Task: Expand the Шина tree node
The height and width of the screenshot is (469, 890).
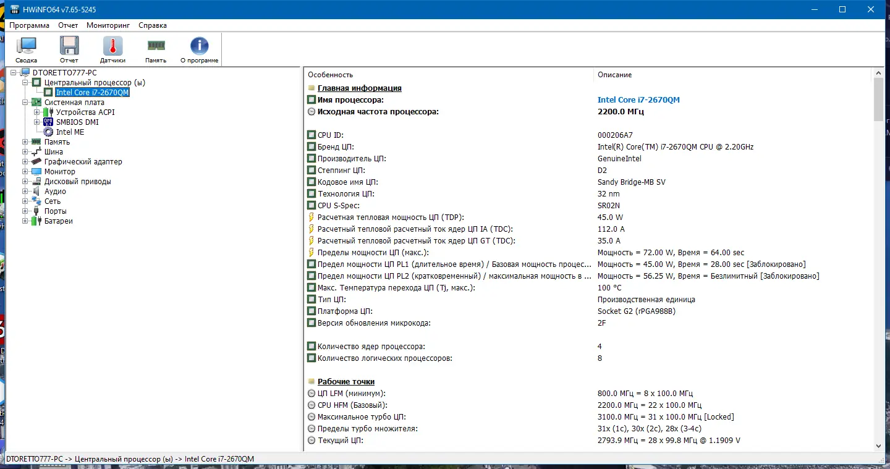Action: [25, 152]
